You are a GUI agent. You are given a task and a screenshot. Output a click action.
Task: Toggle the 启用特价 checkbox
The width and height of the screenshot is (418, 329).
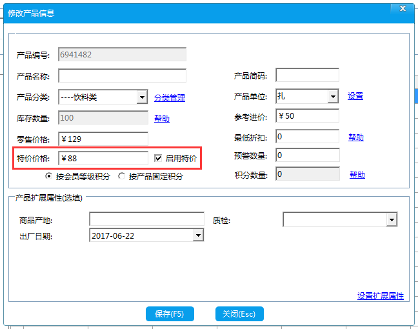[x=158, y=158]
